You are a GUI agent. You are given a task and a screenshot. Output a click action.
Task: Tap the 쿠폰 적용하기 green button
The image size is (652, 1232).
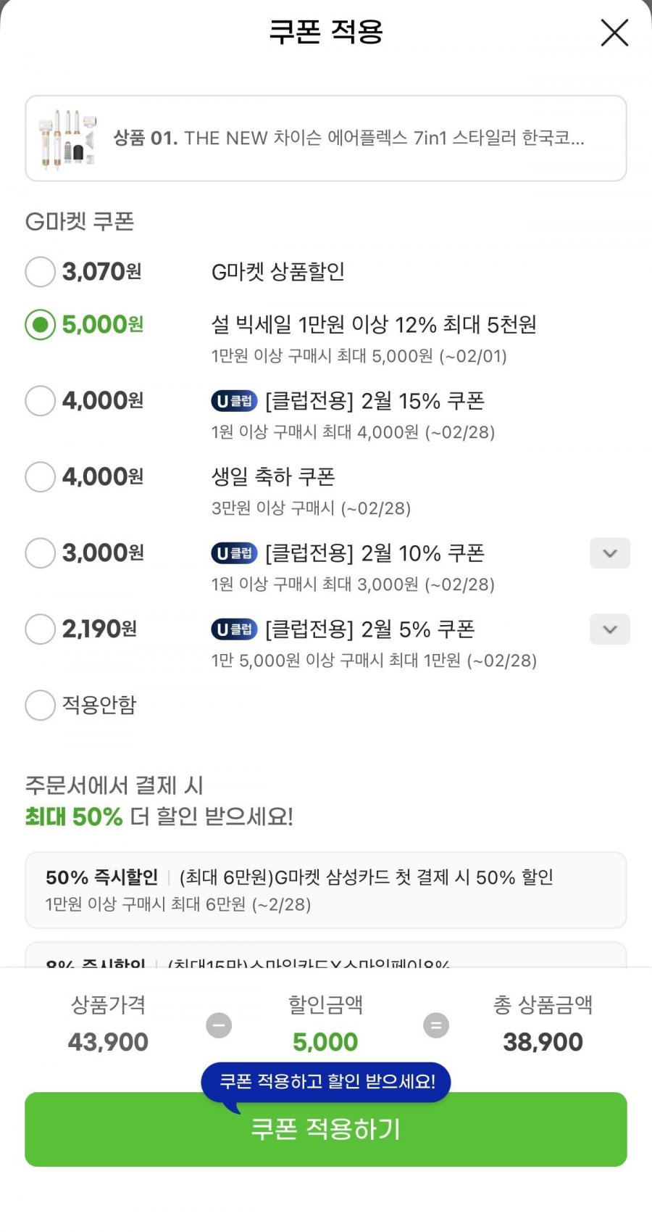click(326, 1129)
